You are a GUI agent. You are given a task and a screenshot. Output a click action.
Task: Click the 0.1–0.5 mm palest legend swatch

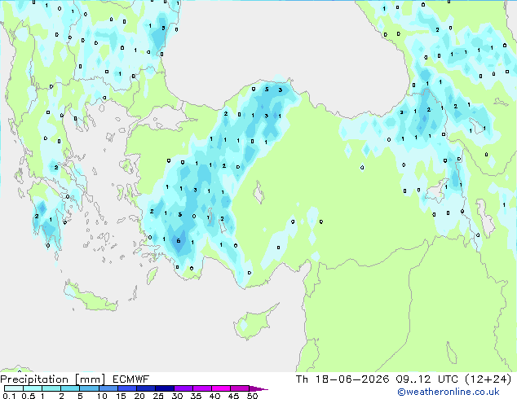click(14, 388)
